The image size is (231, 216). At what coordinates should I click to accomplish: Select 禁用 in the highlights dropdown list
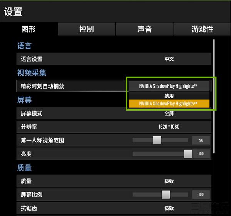pyautogui.click(x=169, y=95)
